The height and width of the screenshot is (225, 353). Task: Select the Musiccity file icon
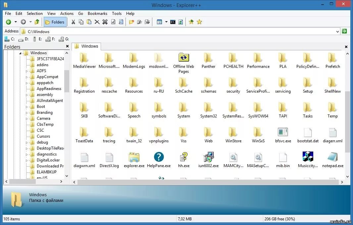(x=308, y=157)
